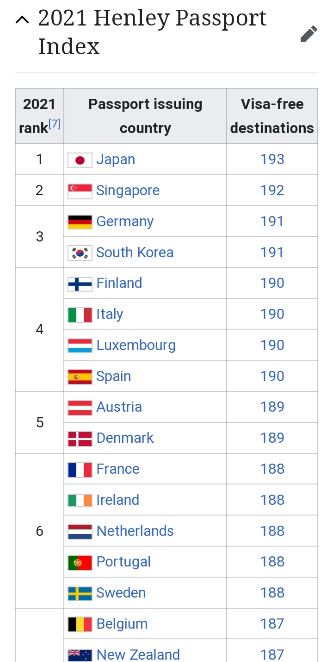The image size is (333, 662).
Task: Open Austria's 189 destinations link
Action: (272, 407)
